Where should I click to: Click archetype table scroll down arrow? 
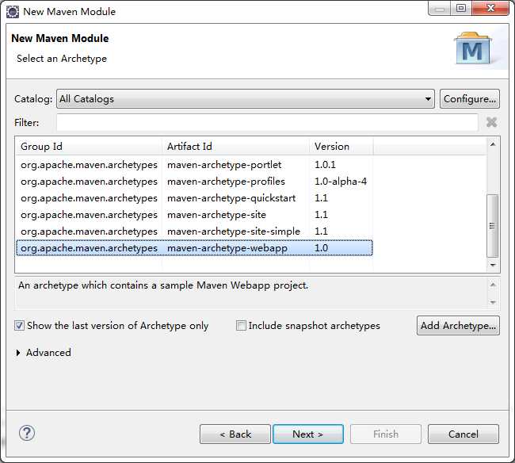click(x=493, y=265)
